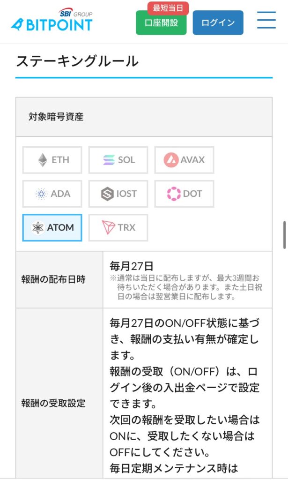Click the TRON triangle icon
The height and width of the screenshot is (480, 288).
coord(108,228)
